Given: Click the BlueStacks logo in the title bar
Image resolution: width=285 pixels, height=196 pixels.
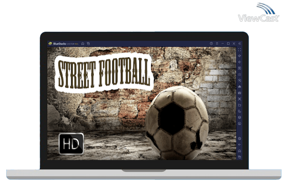Looking at the screenshot, I should [x=50, y=44].
